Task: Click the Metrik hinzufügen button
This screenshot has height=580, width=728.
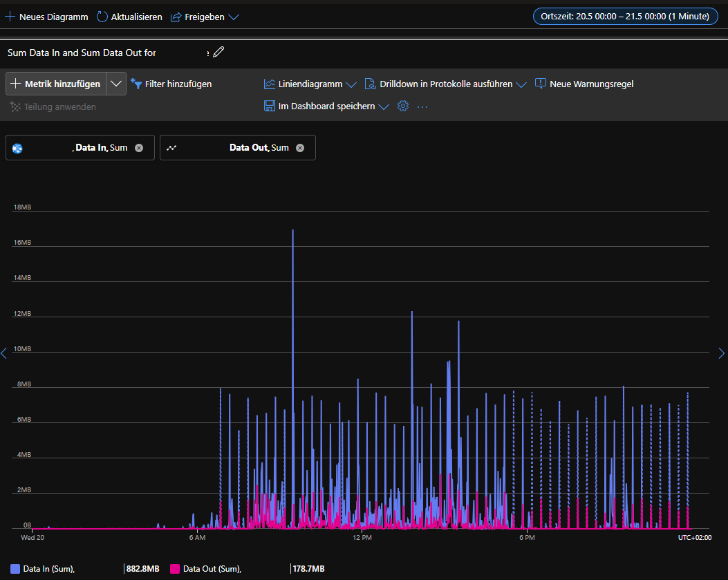Action: coord(57,84)
